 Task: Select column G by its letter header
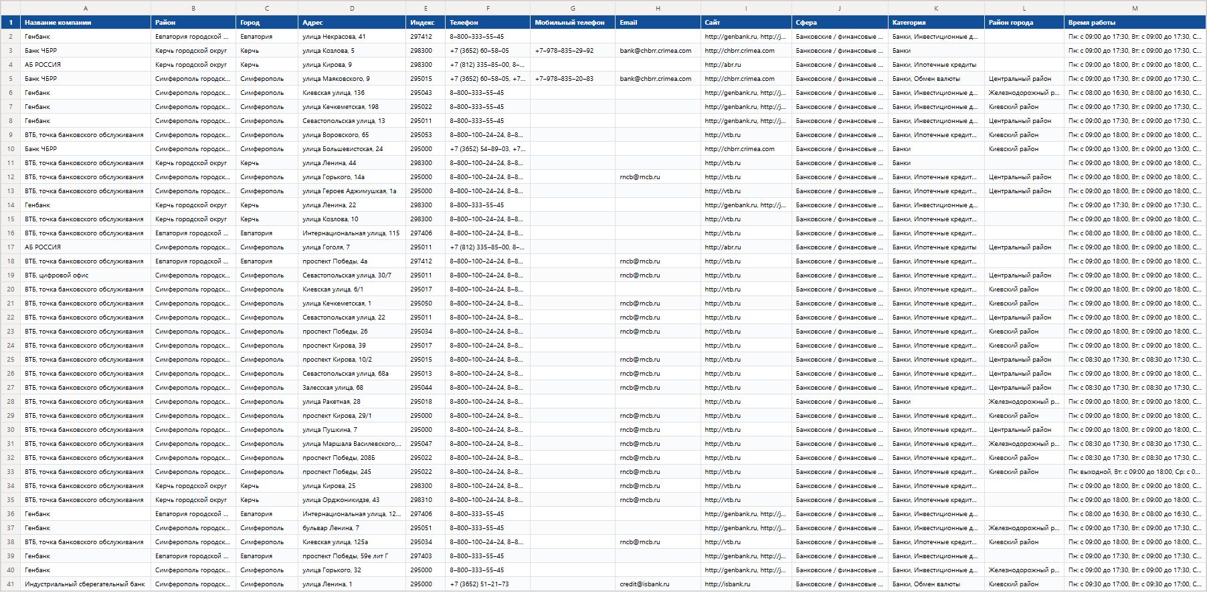tap(573, 8)
